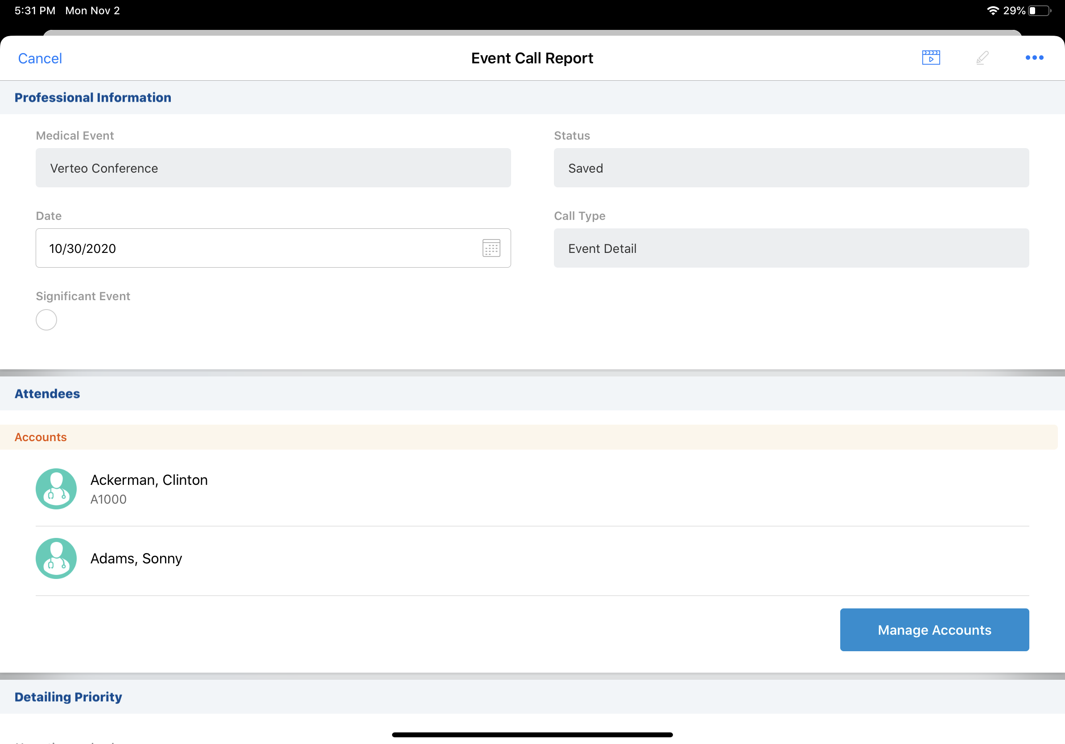Tap the Detailing Priority section header

point(68,697)
